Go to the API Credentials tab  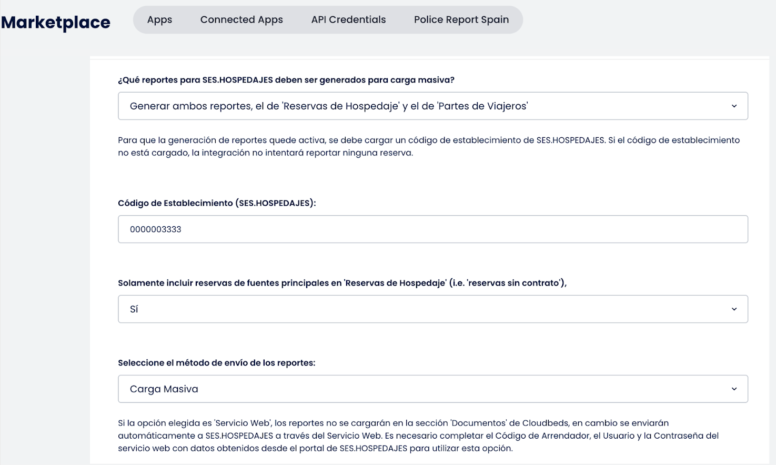point(348,20)
